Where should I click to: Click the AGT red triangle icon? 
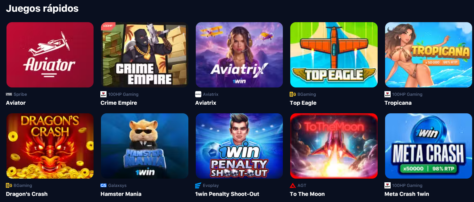(x=293, y=185)
